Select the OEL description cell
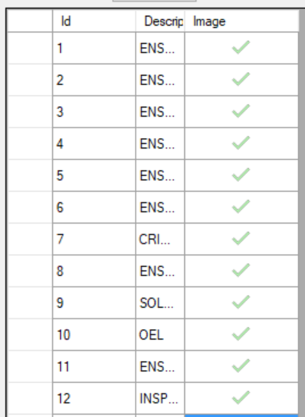 point(160,334)
